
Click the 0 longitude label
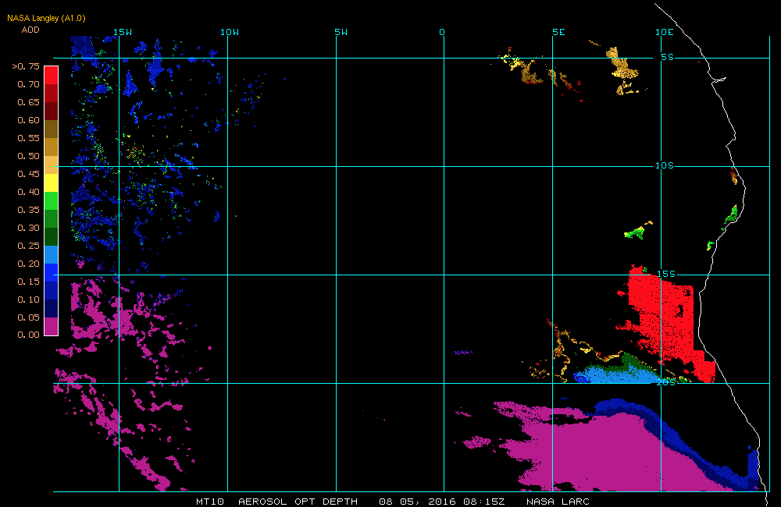[x=442, y=32]
